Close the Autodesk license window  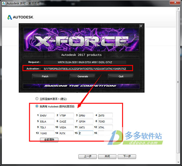click(x=175, y=2)
